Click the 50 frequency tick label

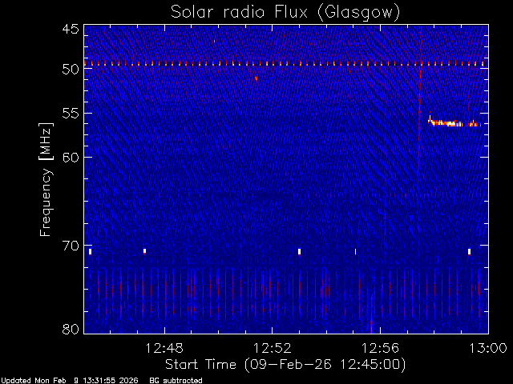(x=71, y=69)
